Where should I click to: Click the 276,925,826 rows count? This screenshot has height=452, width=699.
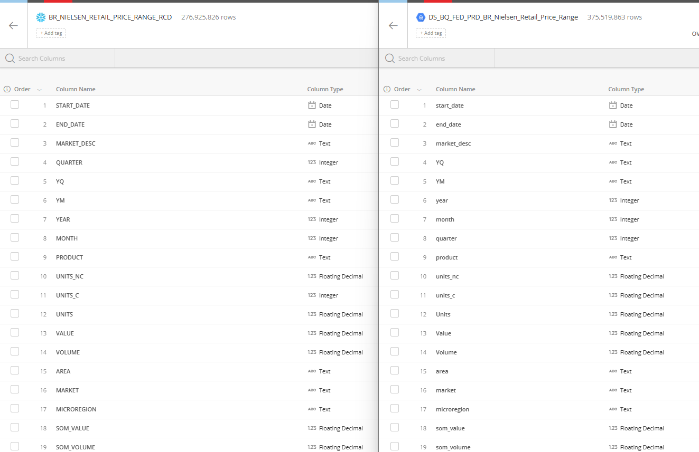209,17
